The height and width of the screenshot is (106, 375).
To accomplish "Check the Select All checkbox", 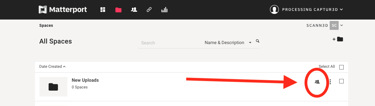I will (341, 67).
